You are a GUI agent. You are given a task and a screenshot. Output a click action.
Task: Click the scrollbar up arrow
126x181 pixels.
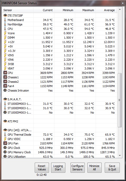tap(120, 9)
